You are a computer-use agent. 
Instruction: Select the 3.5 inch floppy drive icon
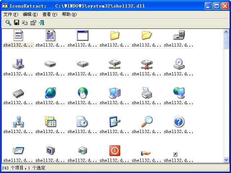pos(18,64)
